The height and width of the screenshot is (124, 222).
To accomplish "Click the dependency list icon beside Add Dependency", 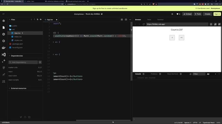I will click(x=40, y=62).
